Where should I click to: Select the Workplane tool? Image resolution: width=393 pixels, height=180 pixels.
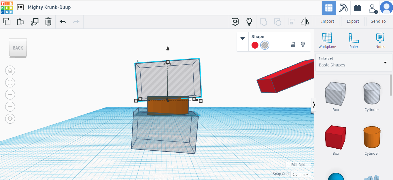pyautogui.click(x=327, y=40)
